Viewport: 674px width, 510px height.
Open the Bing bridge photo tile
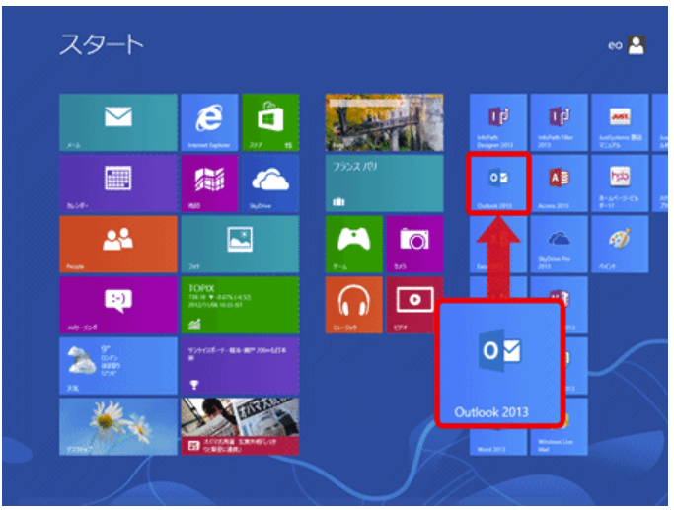(x=384, y=122)
